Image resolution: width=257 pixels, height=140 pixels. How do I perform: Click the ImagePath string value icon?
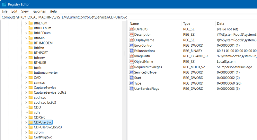click(x=131, y=56)
